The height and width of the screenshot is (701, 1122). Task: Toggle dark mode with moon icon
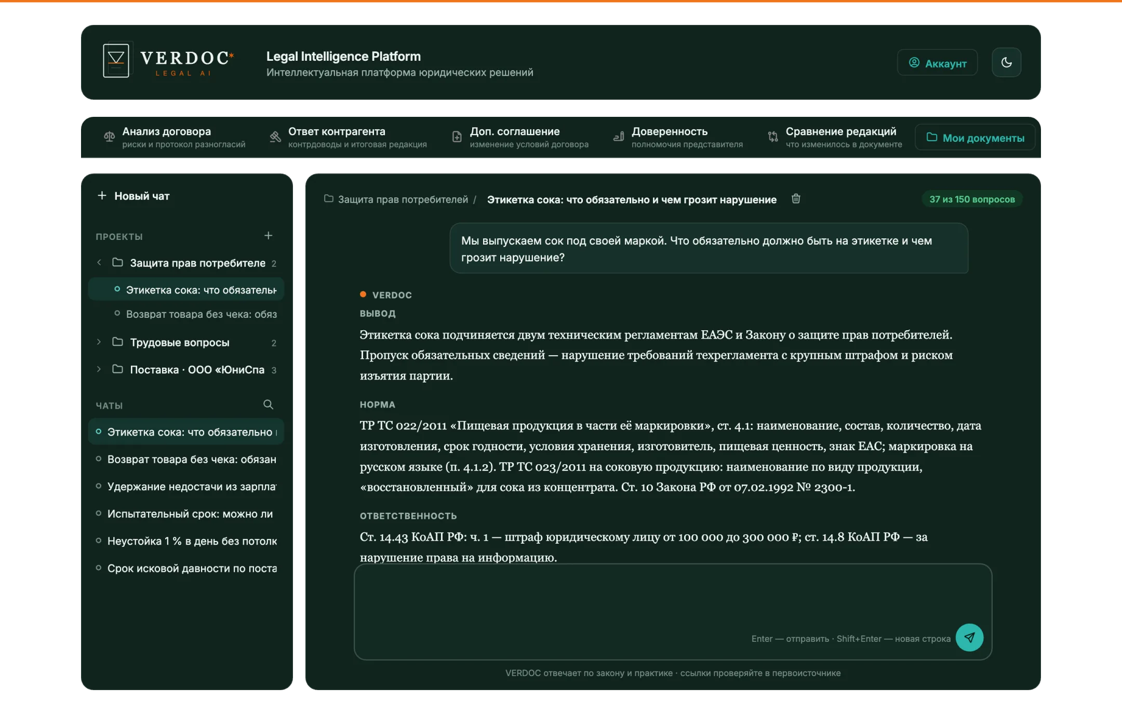pos(1006,62)
